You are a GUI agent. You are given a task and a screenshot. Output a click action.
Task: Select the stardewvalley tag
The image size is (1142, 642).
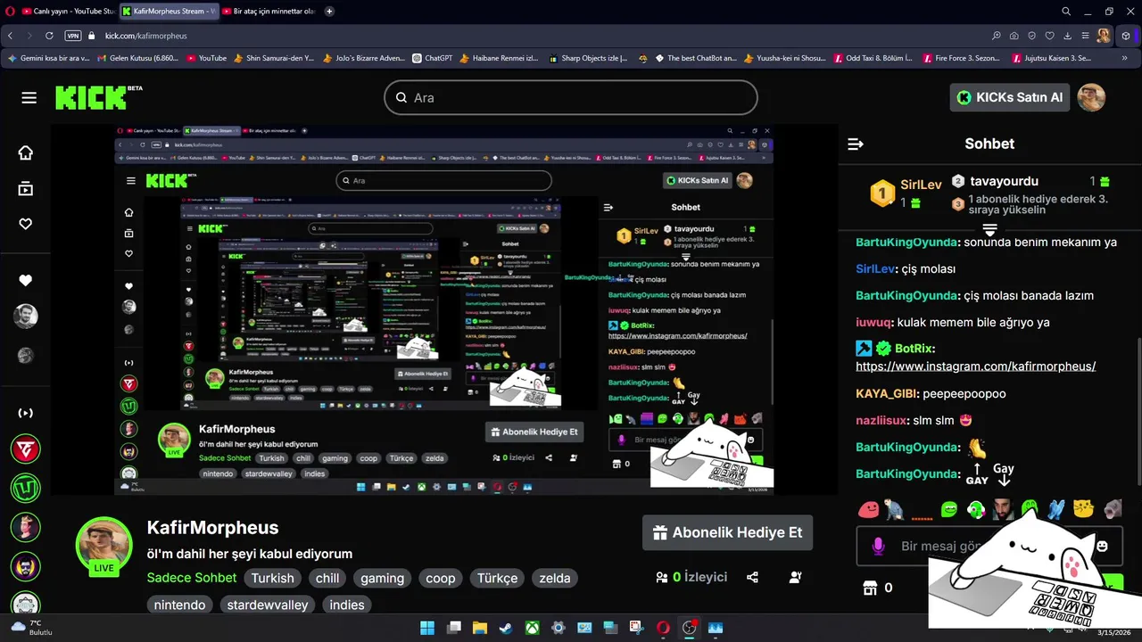(268, 605)
